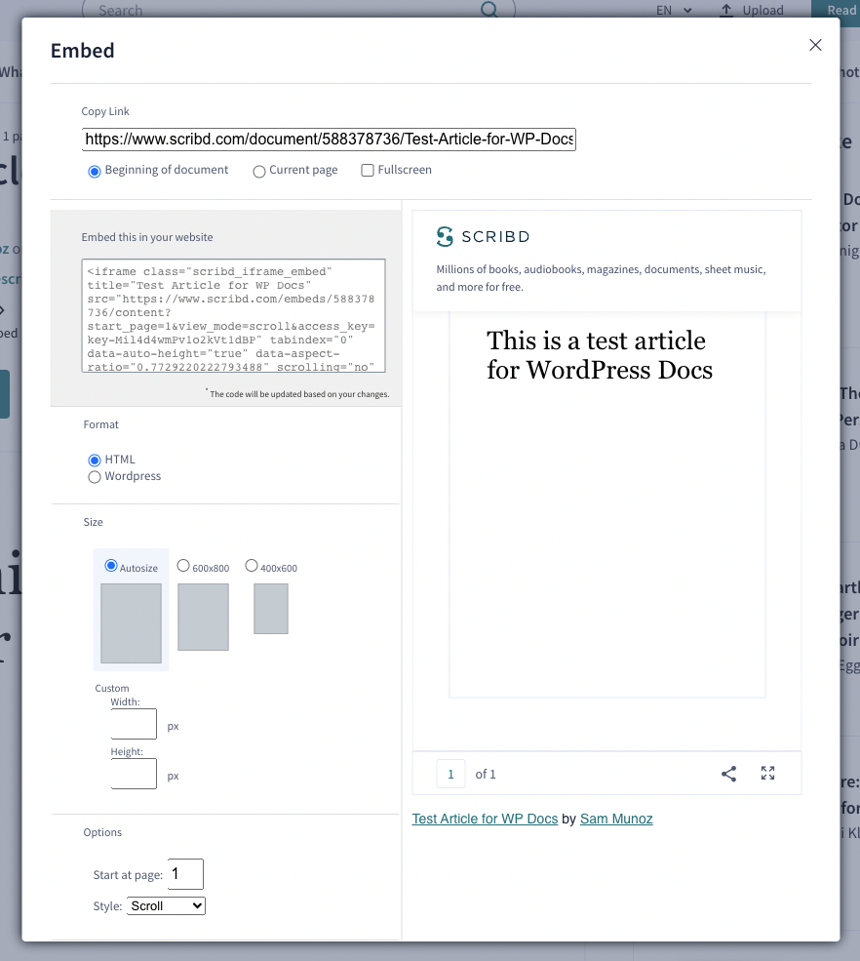Open fullscreen view of the embedded document
The width and height of the screenshot is (860, 961).
tap(767, 773)
